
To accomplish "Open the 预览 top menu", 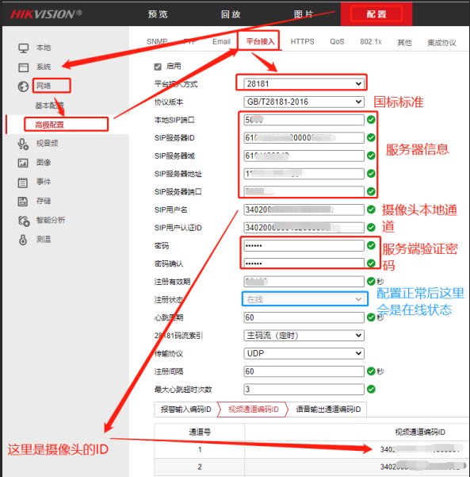I will pyautogui.click(x=158, y=14).
